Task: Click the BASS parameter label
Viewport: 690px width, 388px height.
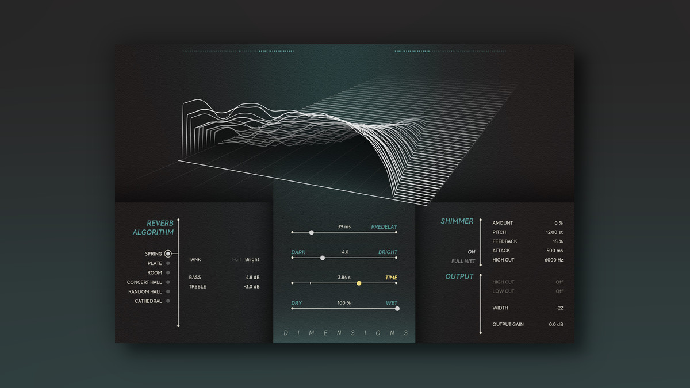Action: [195, 278]
